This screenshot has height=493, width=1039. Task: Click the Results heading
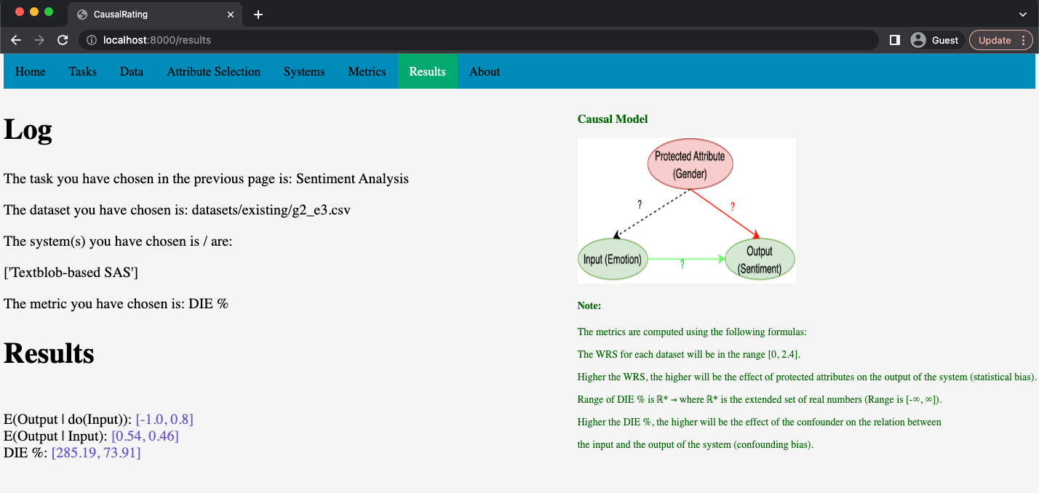(x=49, y=353)
